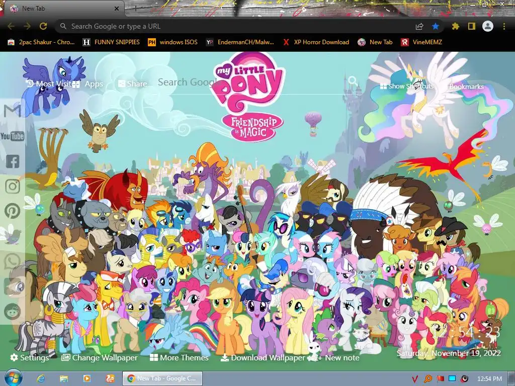Open the New Tab bookmark in bookmarks bar
Image resolution: width=515 pixels, height=386 pixels.
click(x=375, y=42)
